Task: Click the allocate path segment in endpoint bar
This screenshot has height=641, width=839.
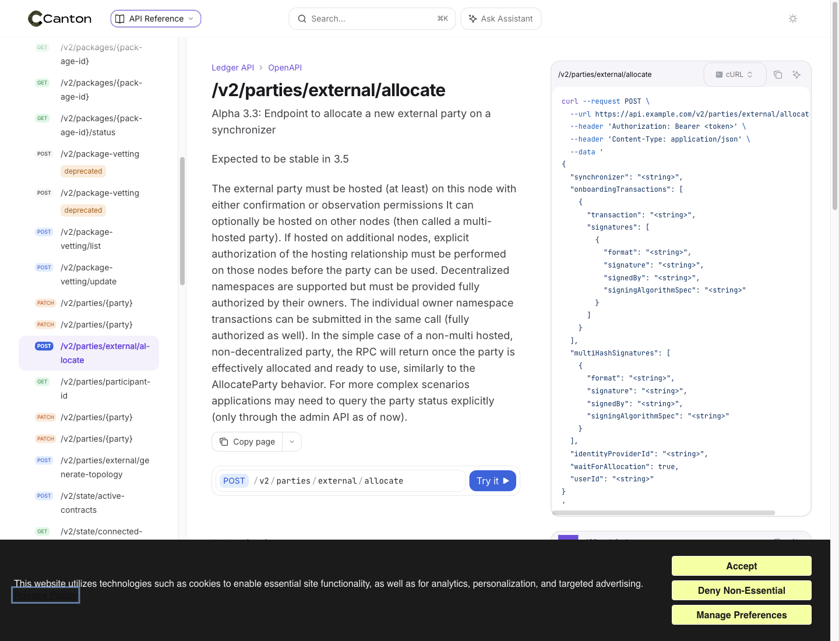Action: pos(384,481)
